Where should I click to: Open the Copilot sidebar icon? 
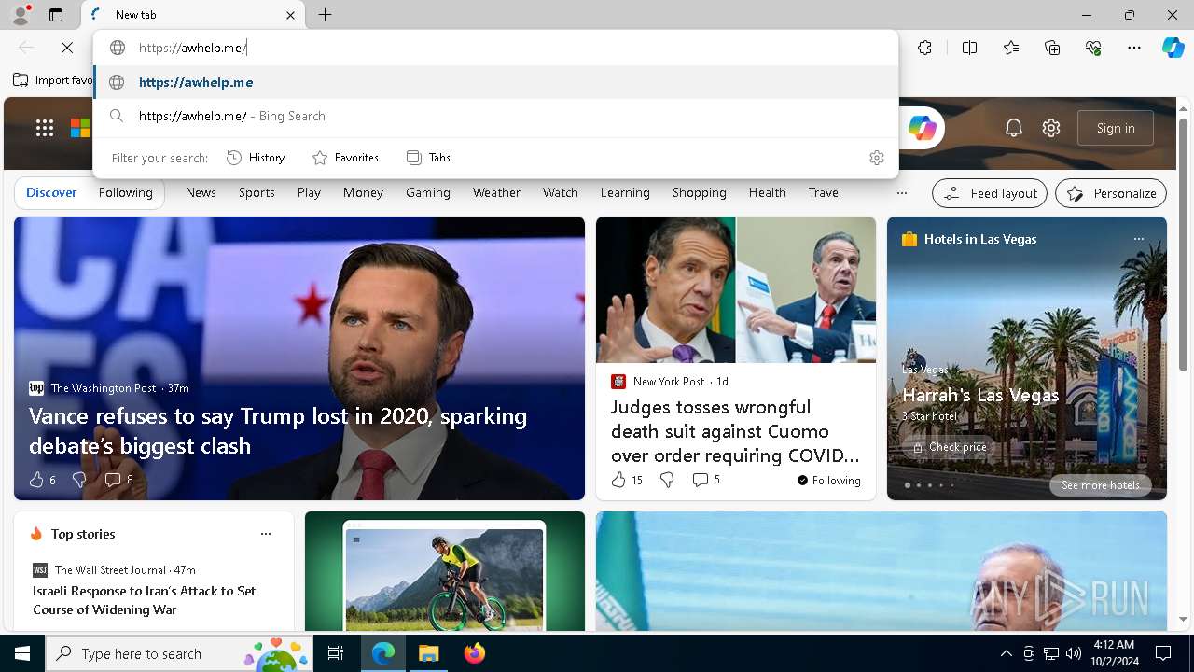(1173, 48)
